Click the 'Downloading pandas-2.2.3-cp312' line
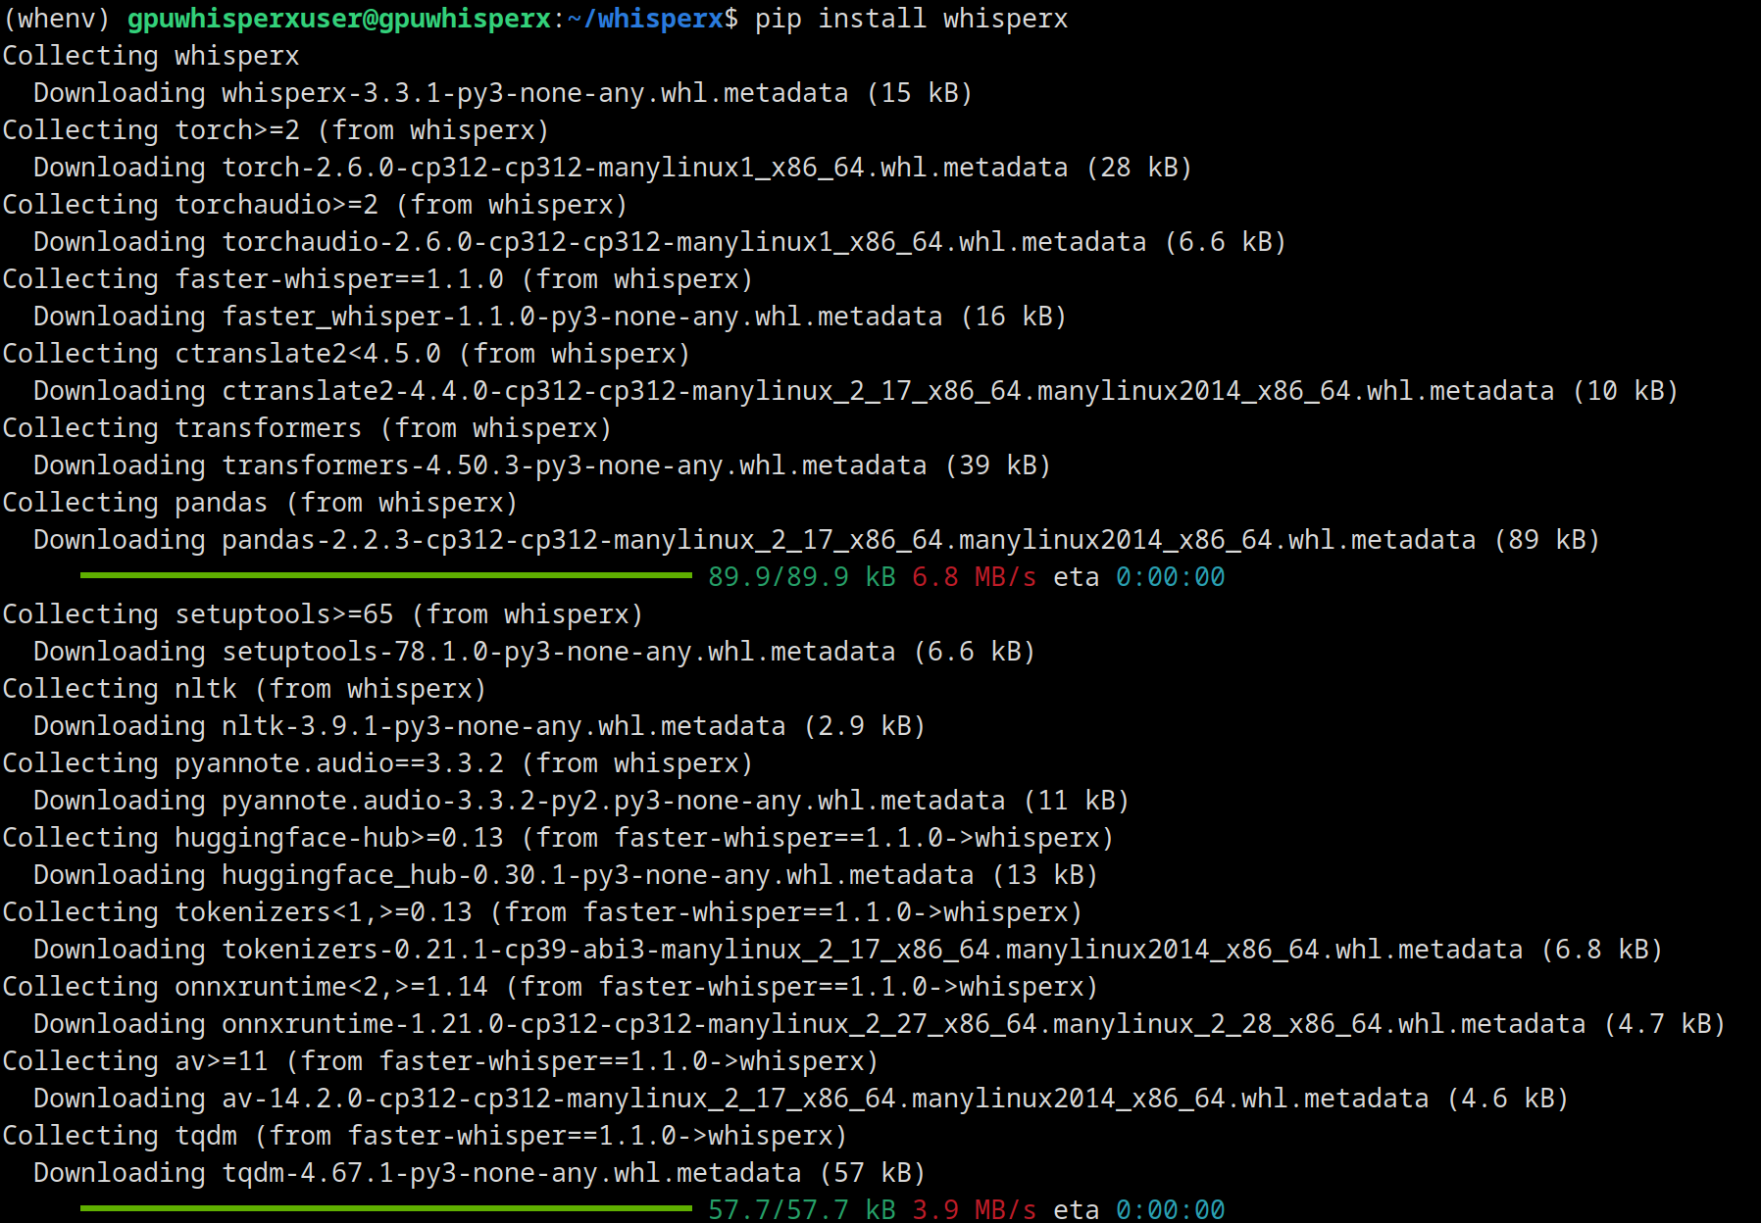This screenshot has height=1223, width=1761. tap(817, 540)
